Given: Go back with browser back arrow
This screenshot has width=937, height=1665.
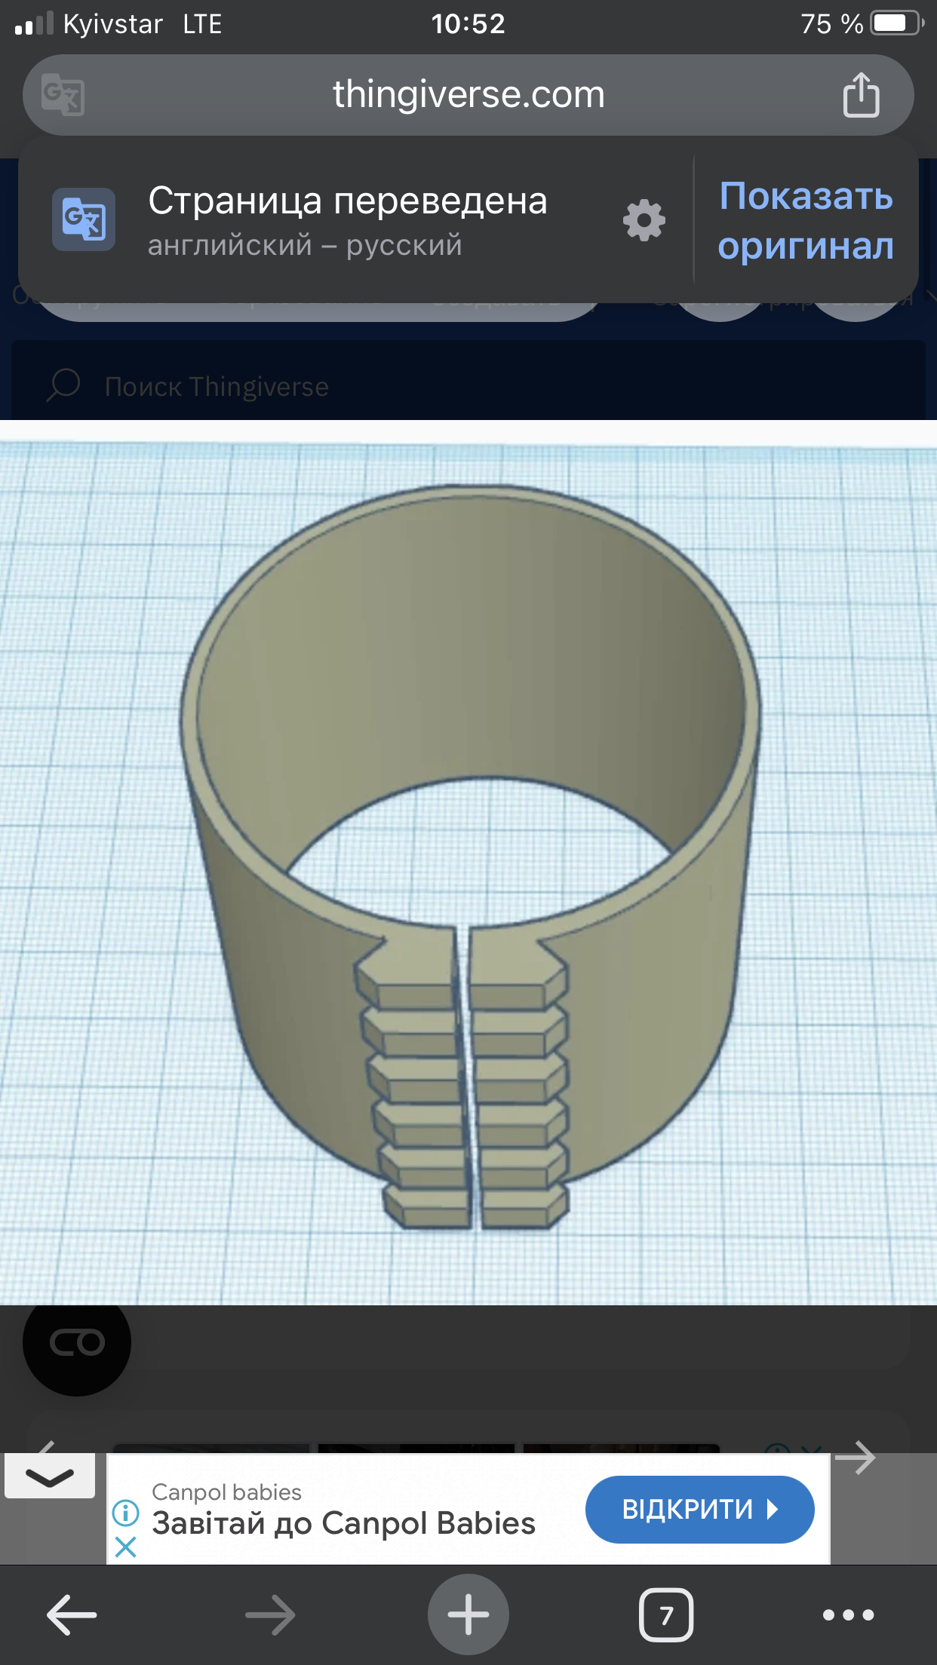Looking at the screenshot, I should [72, 1615].
